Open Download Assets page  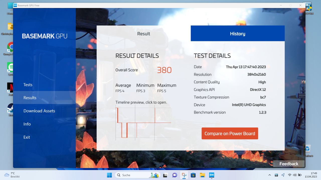39,111
